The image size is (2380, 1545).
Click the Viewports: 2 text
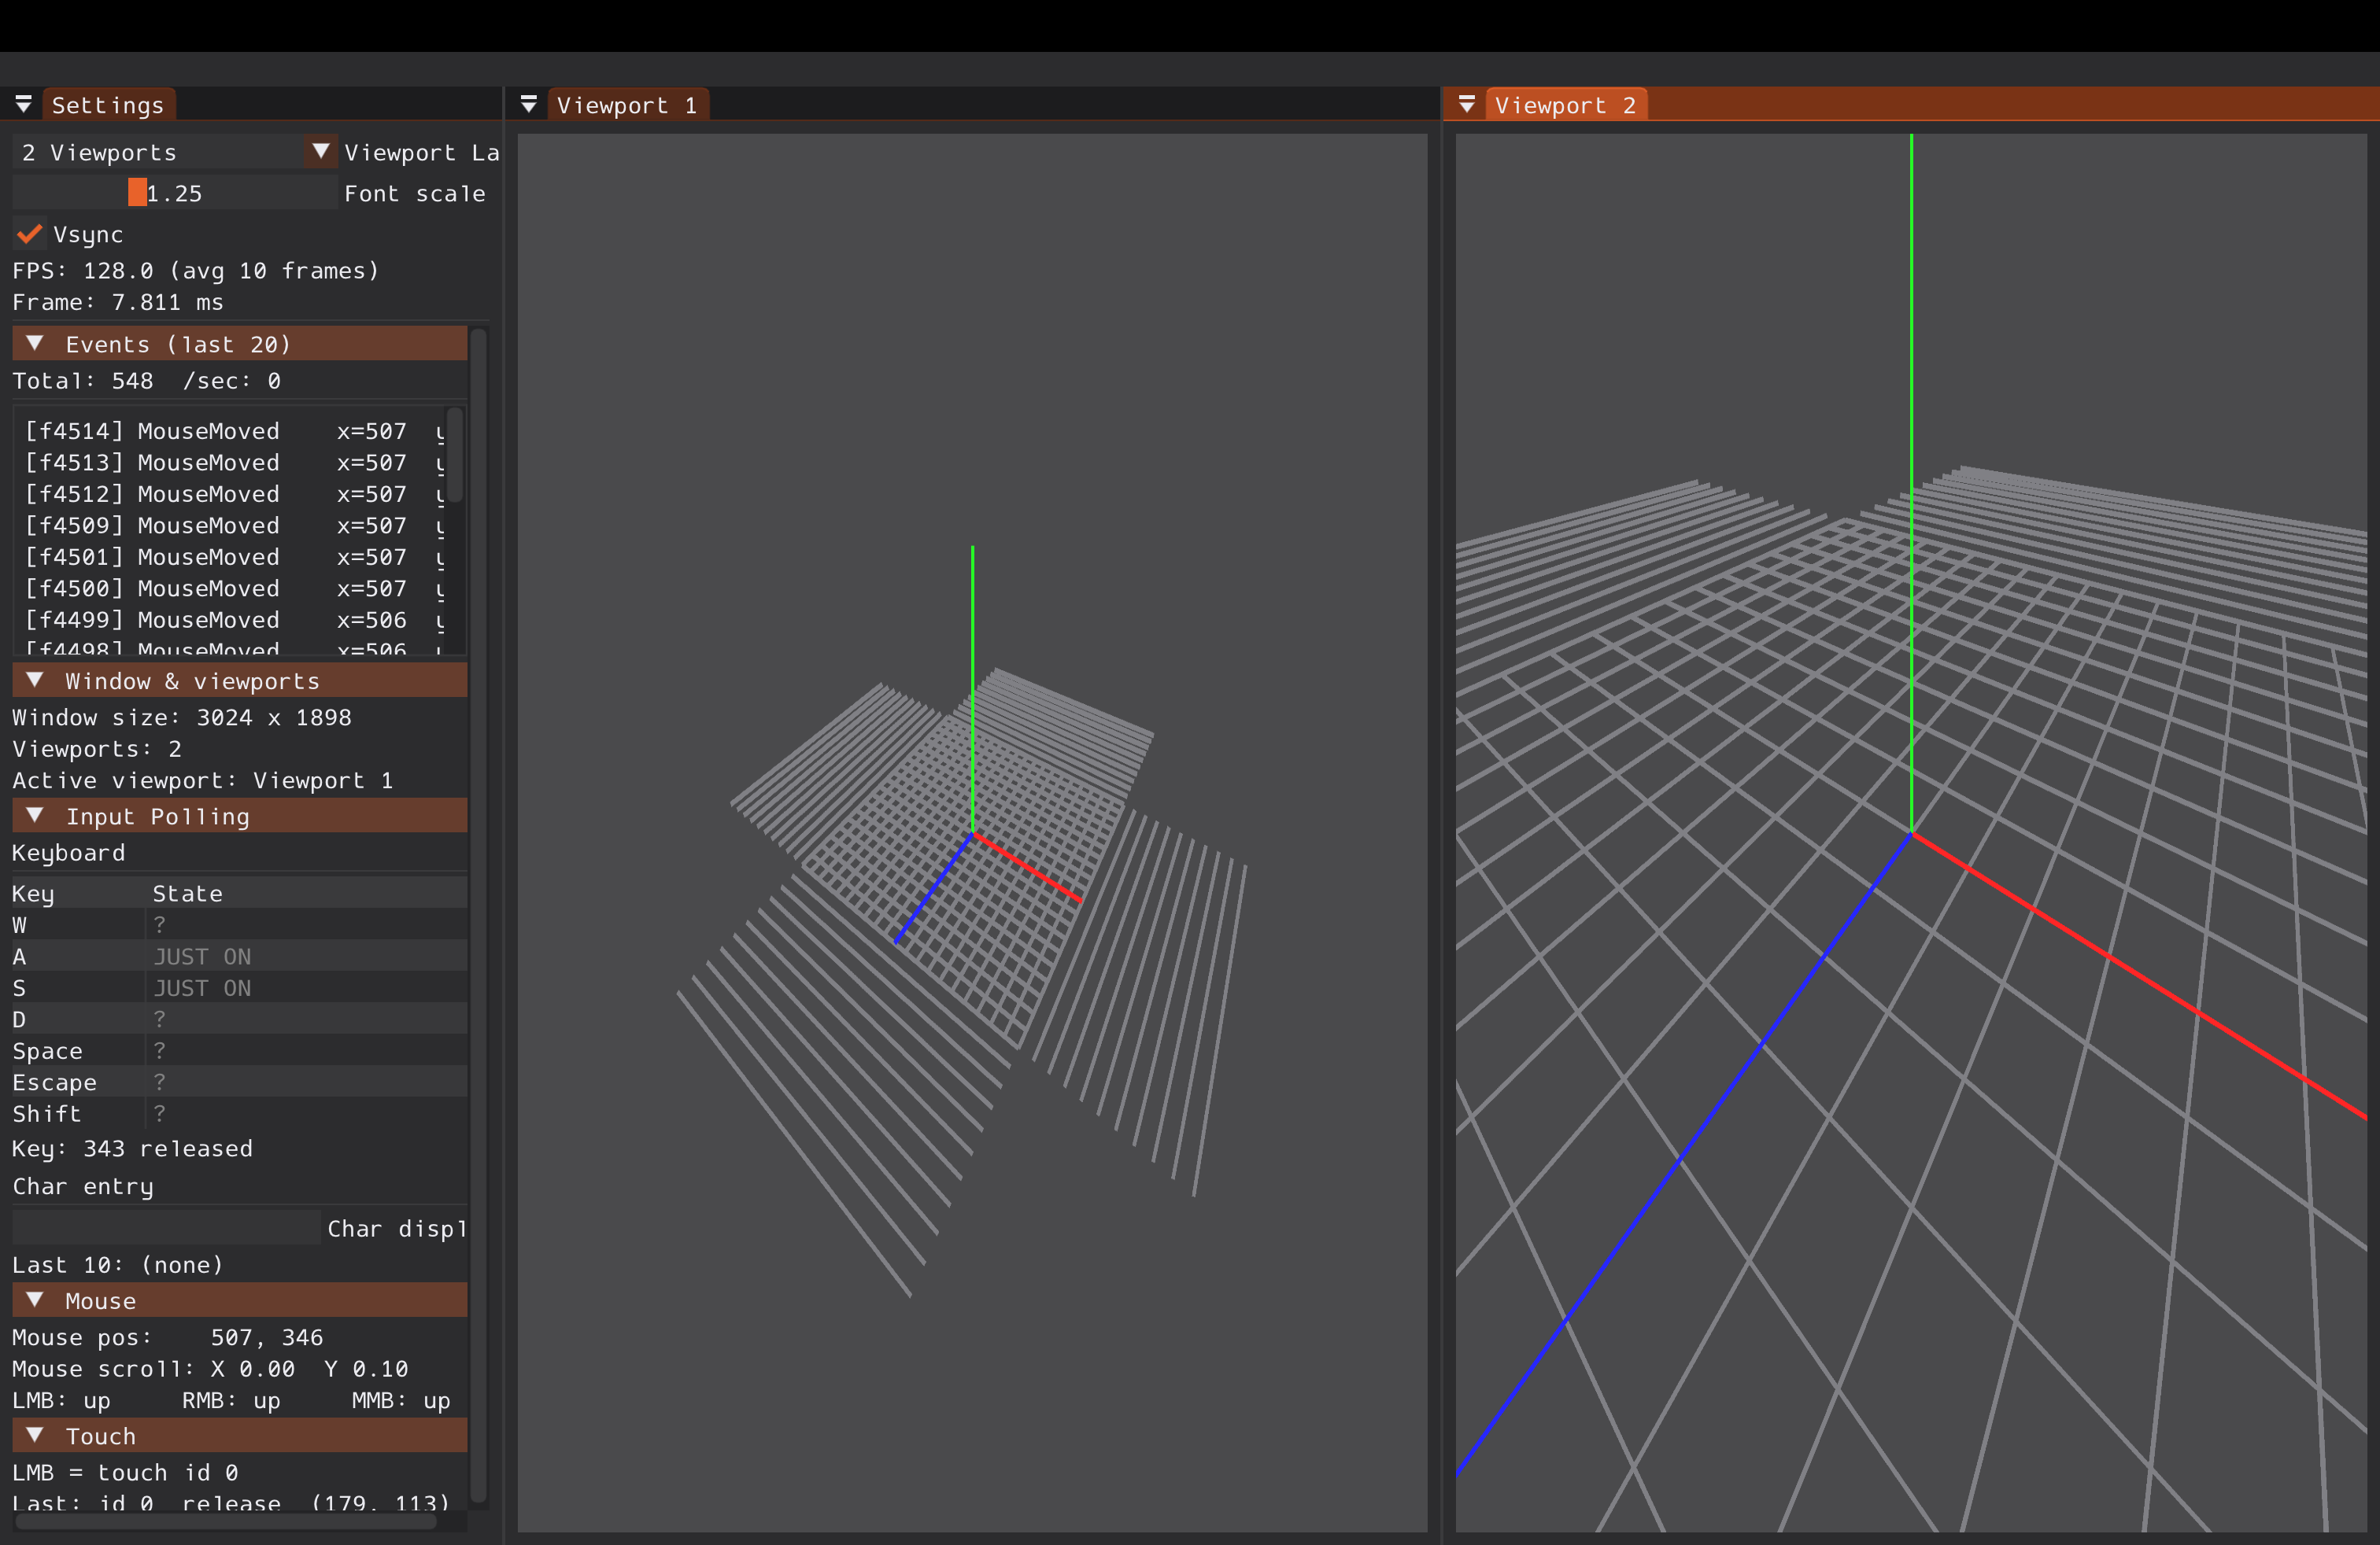pyautogui.click(x=97, y=749)
